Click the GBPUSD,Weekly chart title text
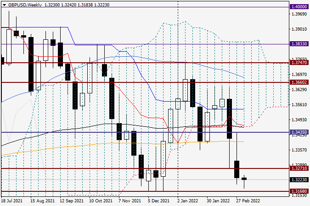This screenshot has height=206, width=310. (x=25, y=5)
